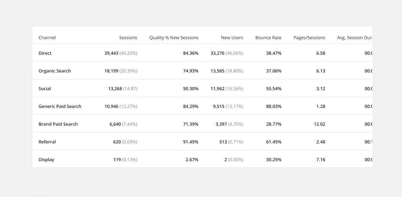Screen dimensions: 402x197
Task: Click the Quality % New Sessions header
Action: pos(174,38)
